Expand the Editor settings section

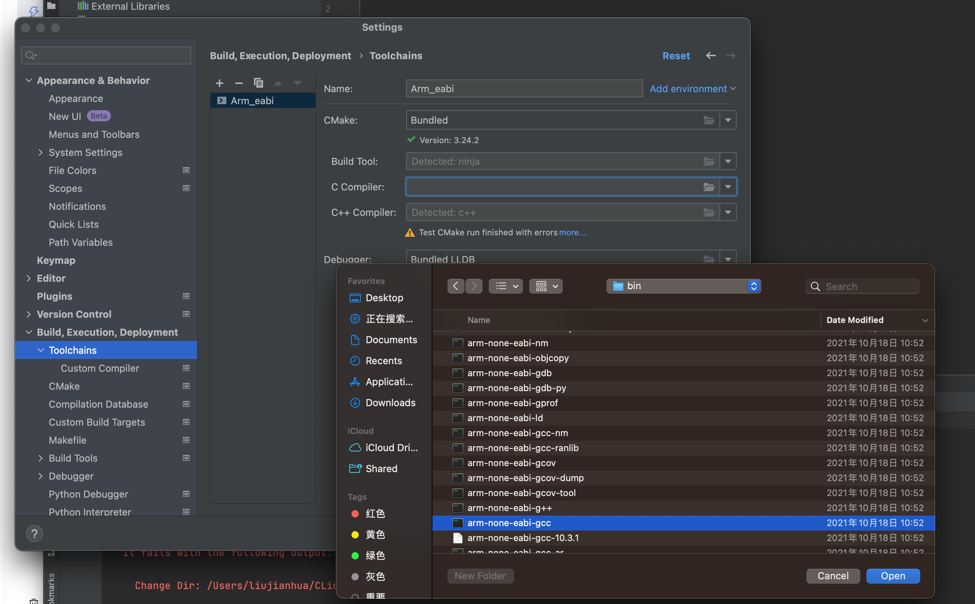click(28, 278)
